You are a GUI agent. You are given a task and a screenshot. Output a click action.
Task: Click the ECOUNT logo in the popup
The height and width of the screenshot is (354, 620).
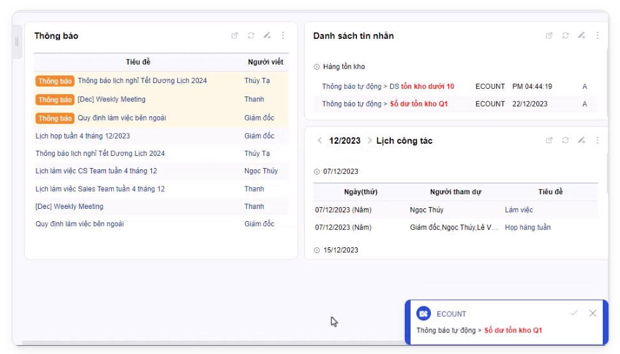coord(423,314)
